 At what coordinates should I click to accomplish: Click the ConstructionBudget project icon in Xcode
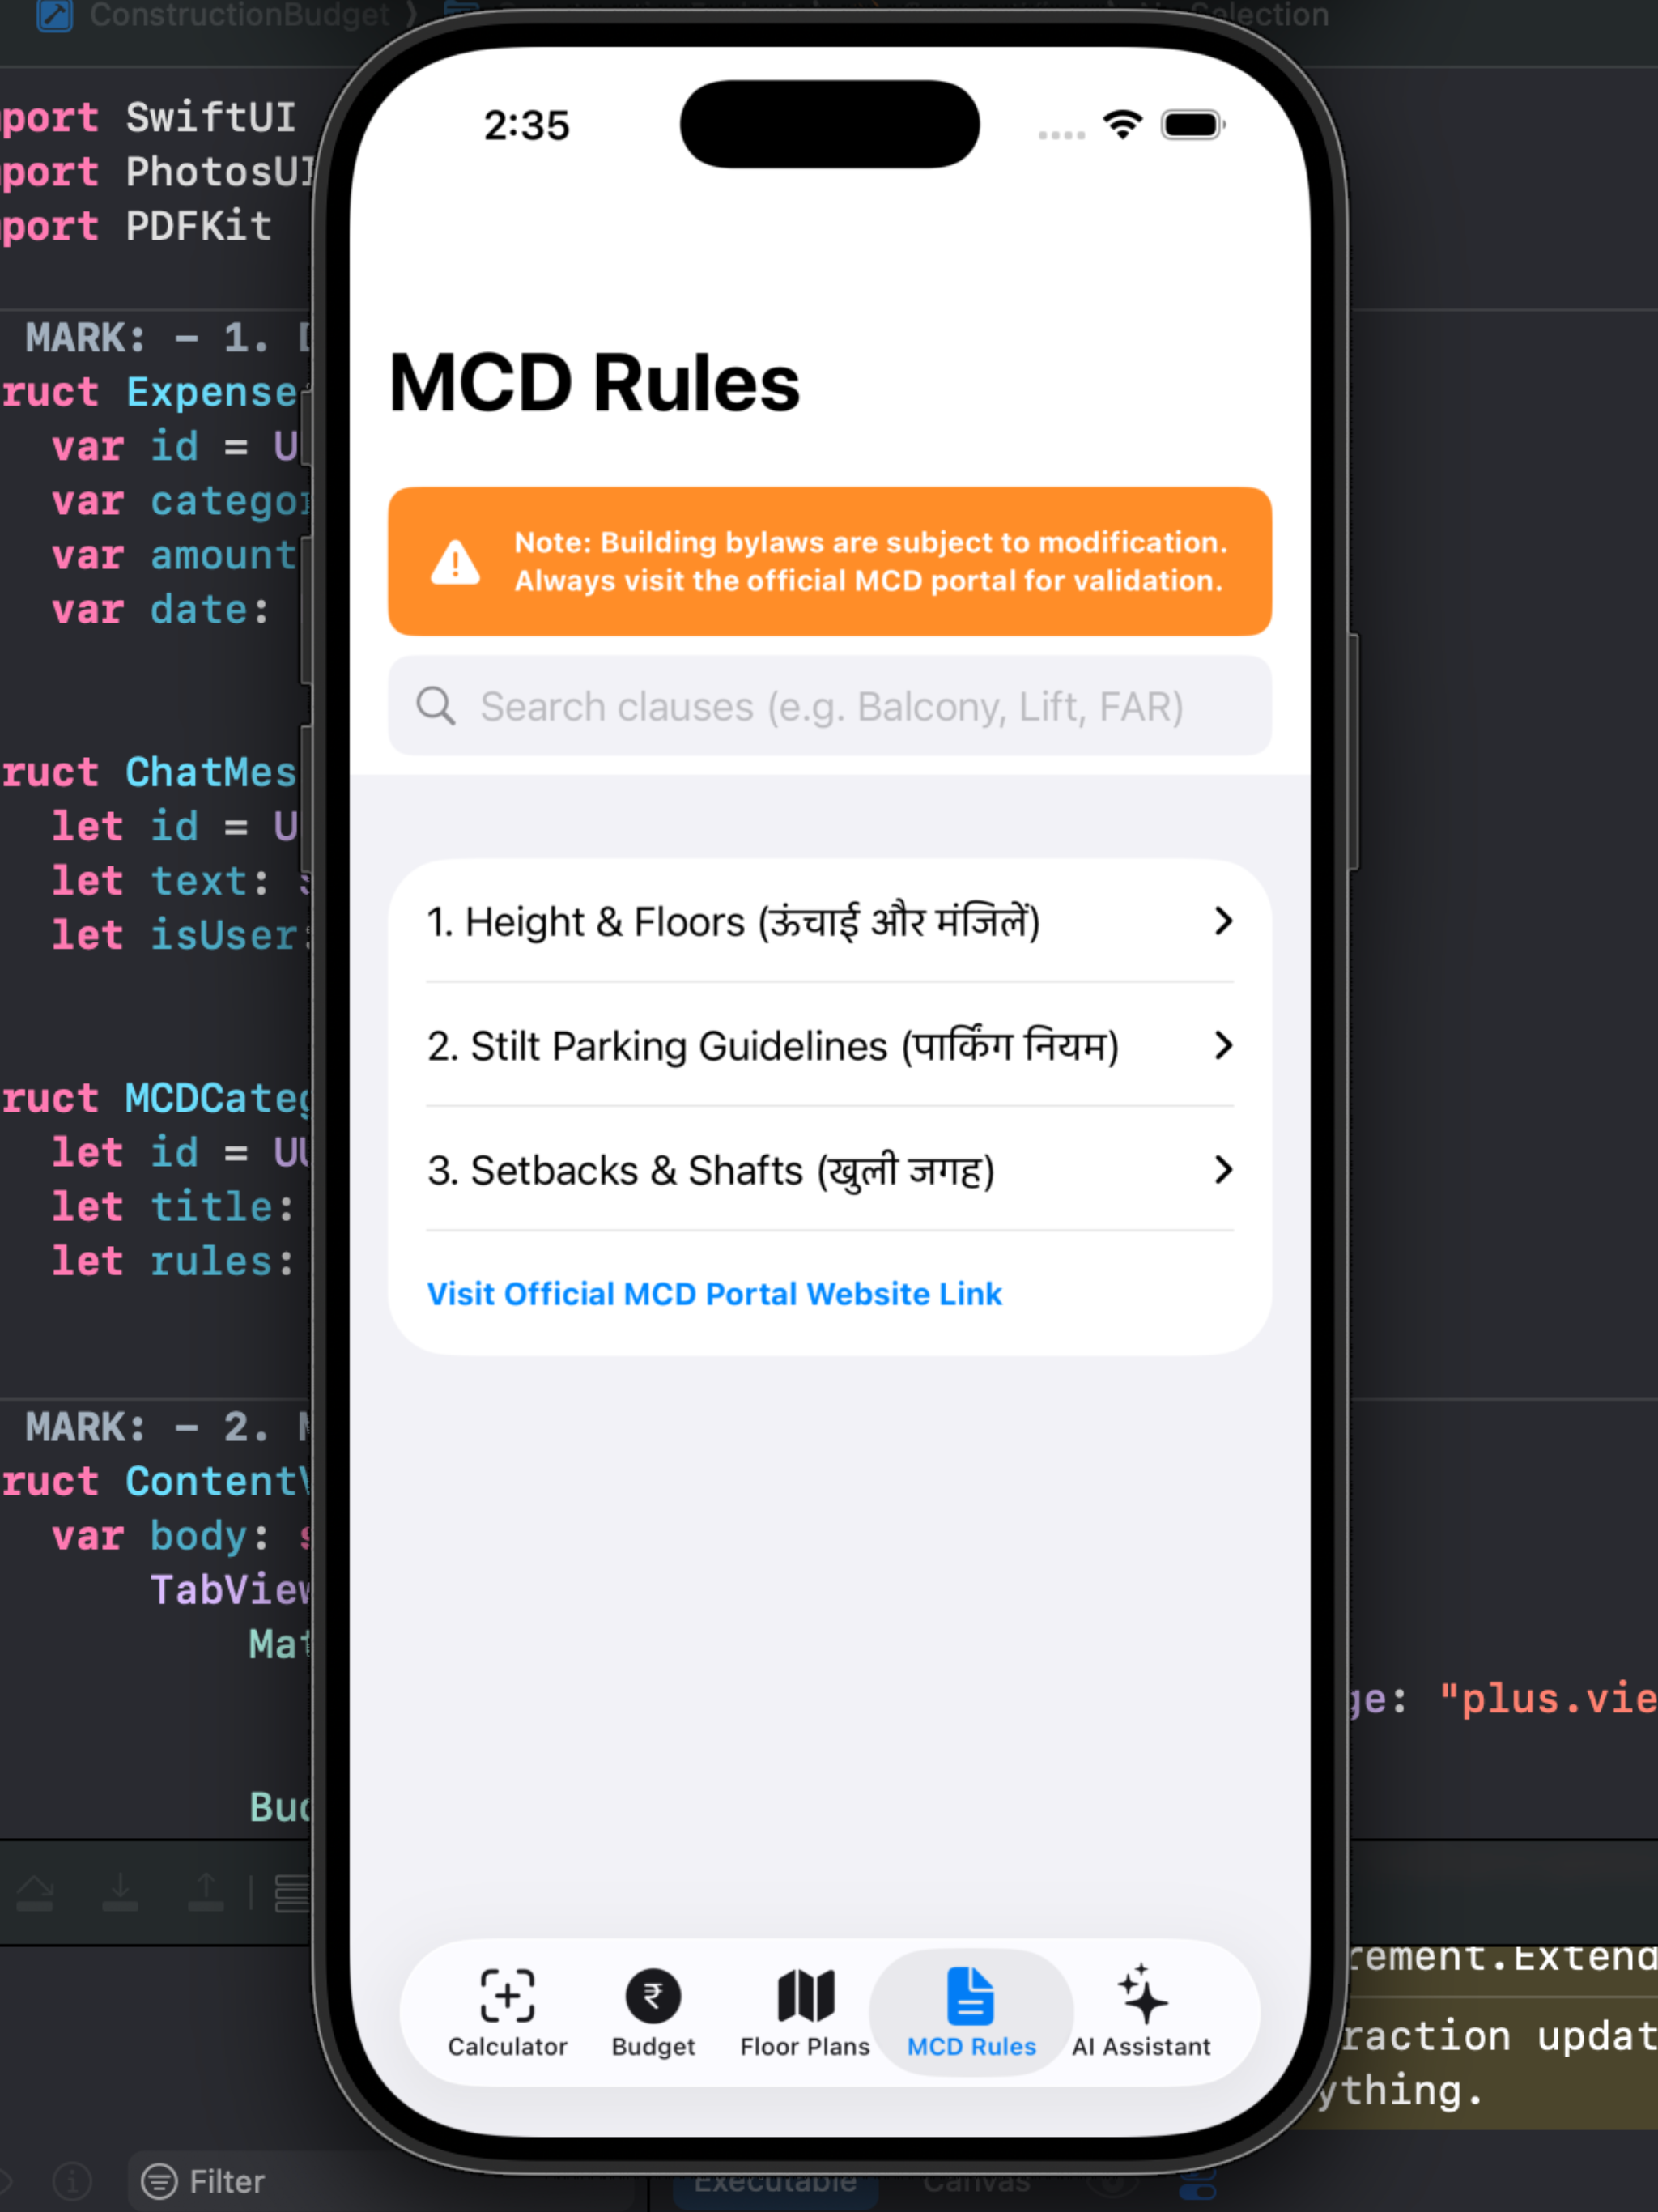coord(55,15)
